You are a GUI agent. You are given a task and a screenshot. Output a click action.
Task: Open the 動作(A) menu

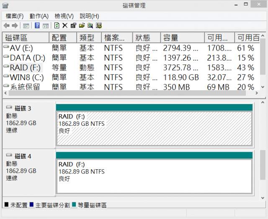(39, 16)
